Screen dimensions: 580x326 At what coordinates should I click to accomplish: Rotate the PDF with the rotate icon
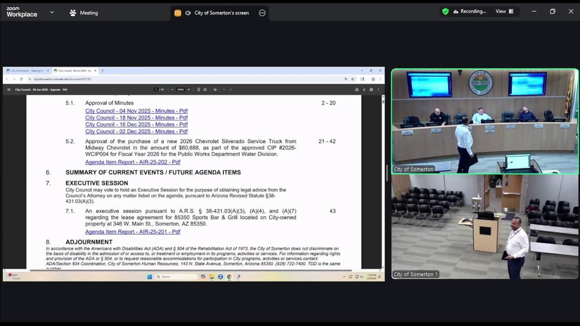coord(205,90)
